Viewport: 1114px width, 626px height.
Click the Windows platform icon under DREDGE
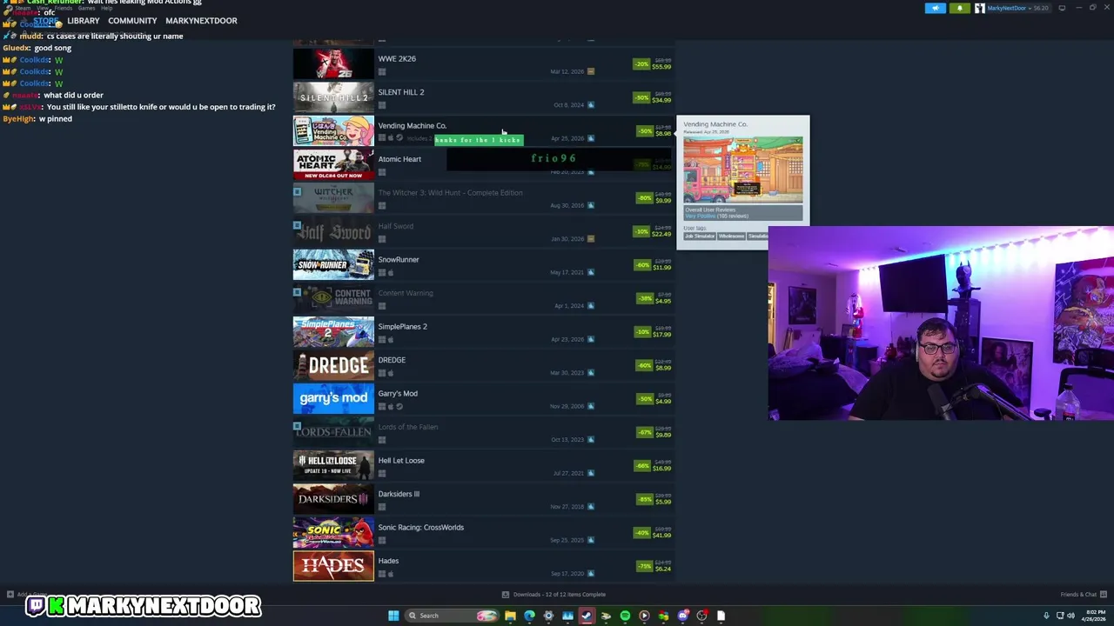(x=381, y=373)
